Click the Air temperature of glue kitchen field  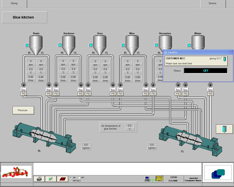tap(130, 127)
